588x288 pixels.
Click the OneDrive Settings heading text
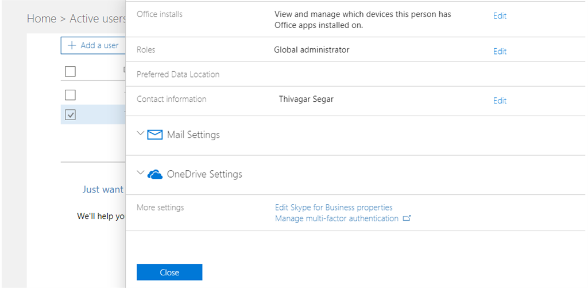[x=204, y=174]
